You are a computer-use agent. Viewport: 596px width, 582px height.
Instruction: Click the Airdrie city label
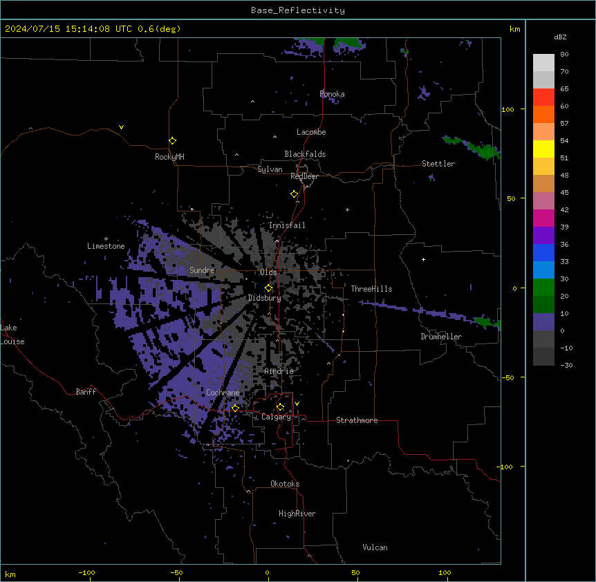pos(279,371)
